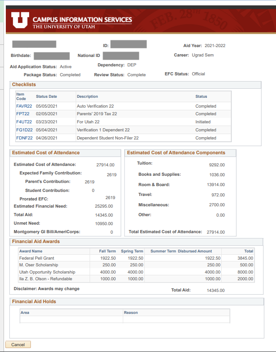Click the Disbursed Amount column header

pyautogui.click(x=195, y=251)
